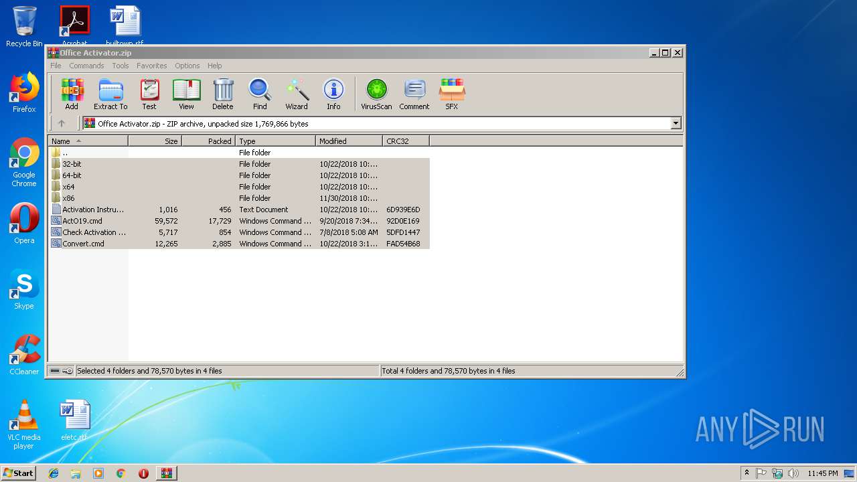This screenshot has height=482, width=857.
Task: Select the x86 folder
Action: 239,198
